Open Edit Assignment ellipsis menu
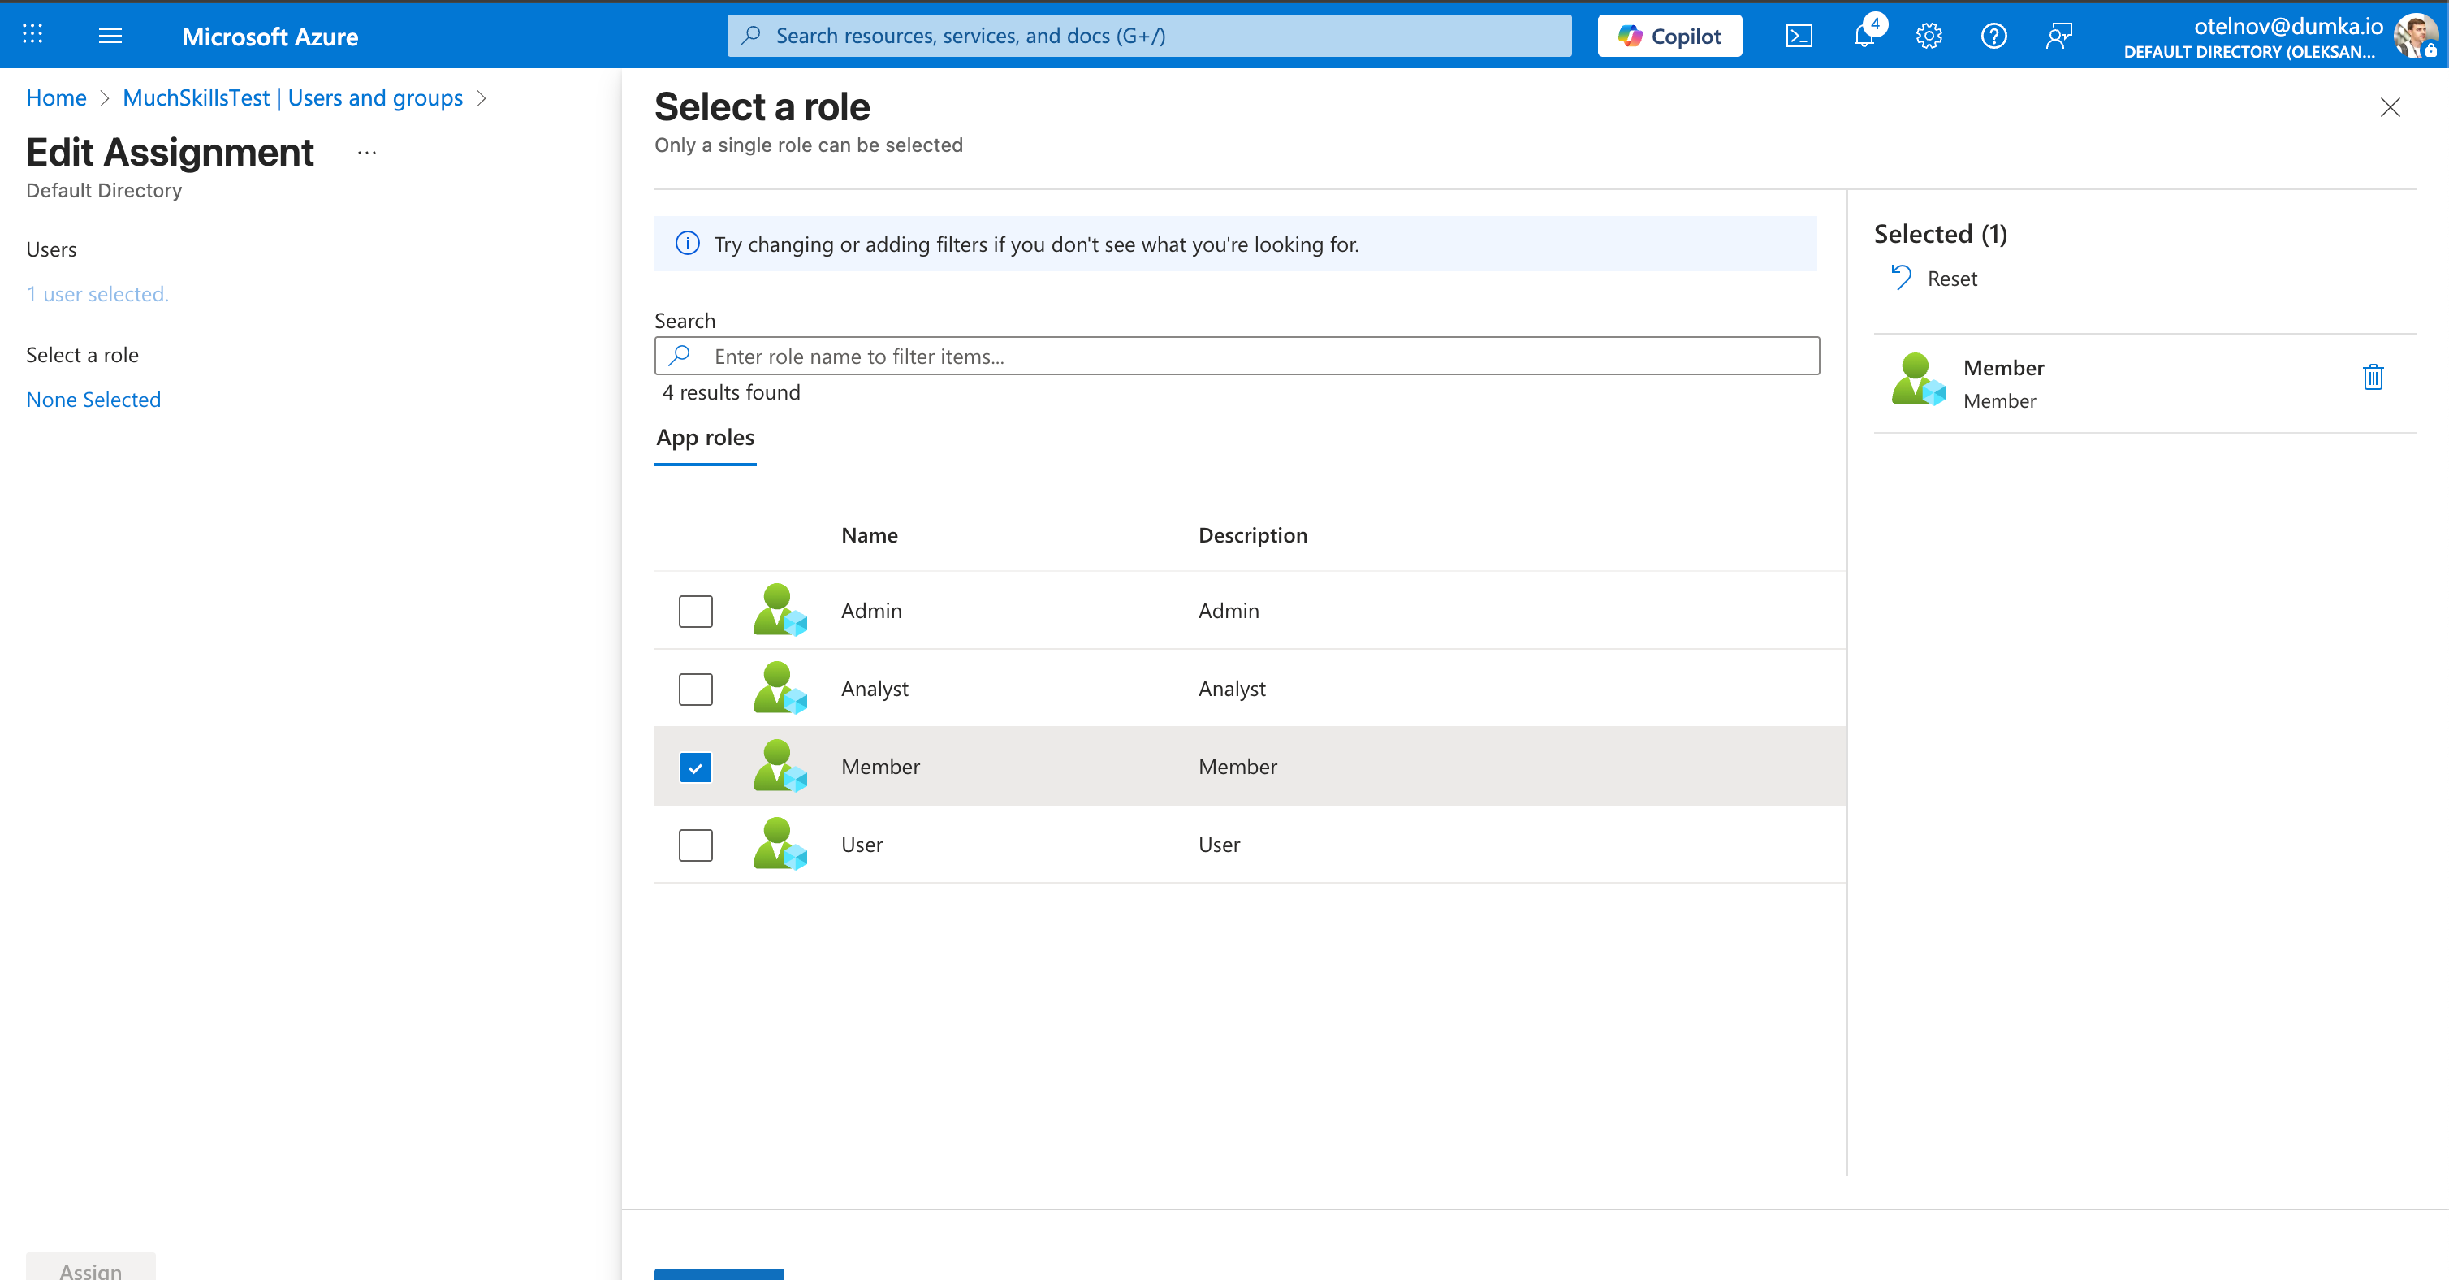Screen dimensions: 2449x1280 tap(367, 152)
